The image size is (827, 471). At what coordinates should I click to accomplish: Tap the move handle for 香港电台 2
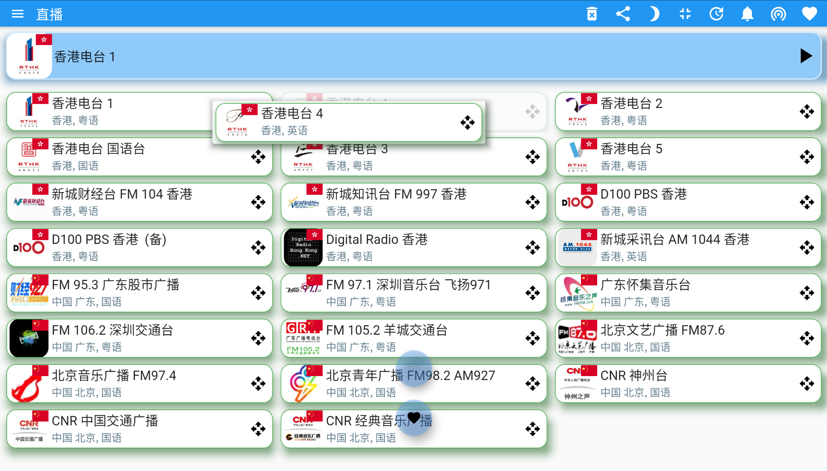(807, 112)
